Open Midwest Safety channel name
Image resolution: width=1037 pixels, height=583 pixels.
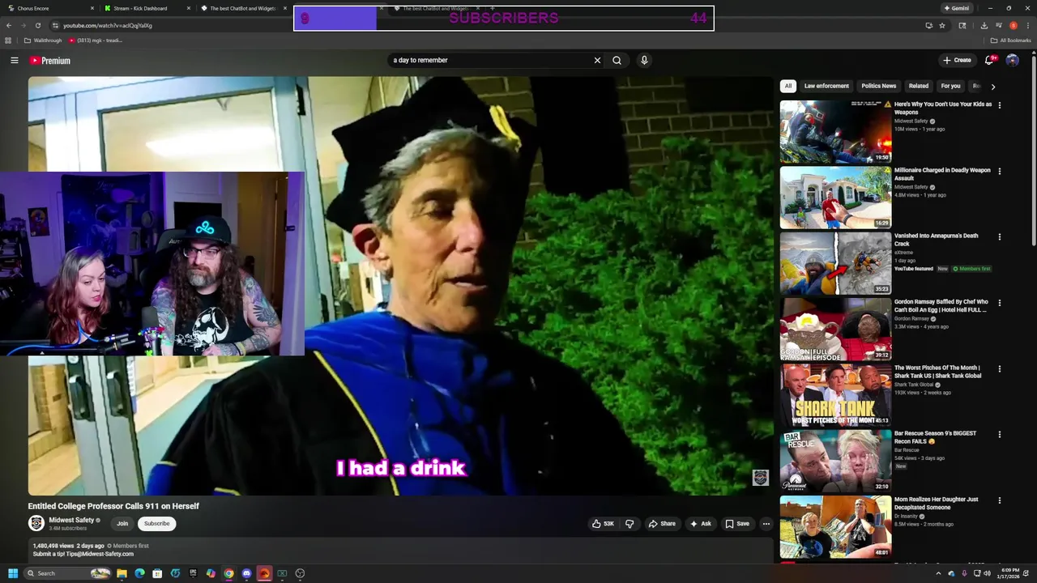tap(71, 521)
